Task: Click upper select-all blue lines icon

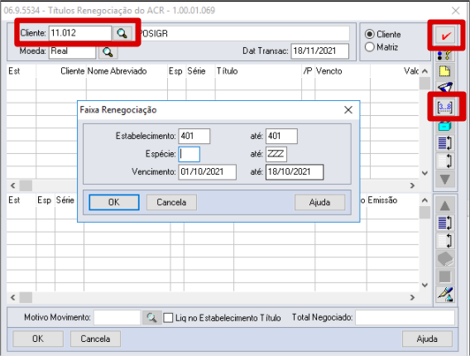Action: pyautogui.click(x=445, y=142)
